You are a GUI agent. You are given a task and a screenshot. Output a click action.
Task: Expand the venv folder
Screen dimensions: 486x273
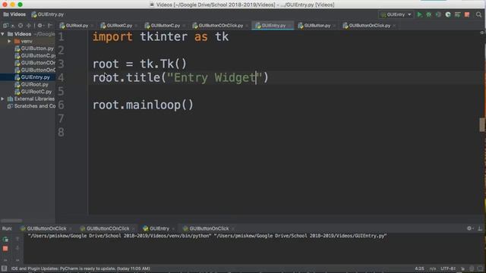9,41
